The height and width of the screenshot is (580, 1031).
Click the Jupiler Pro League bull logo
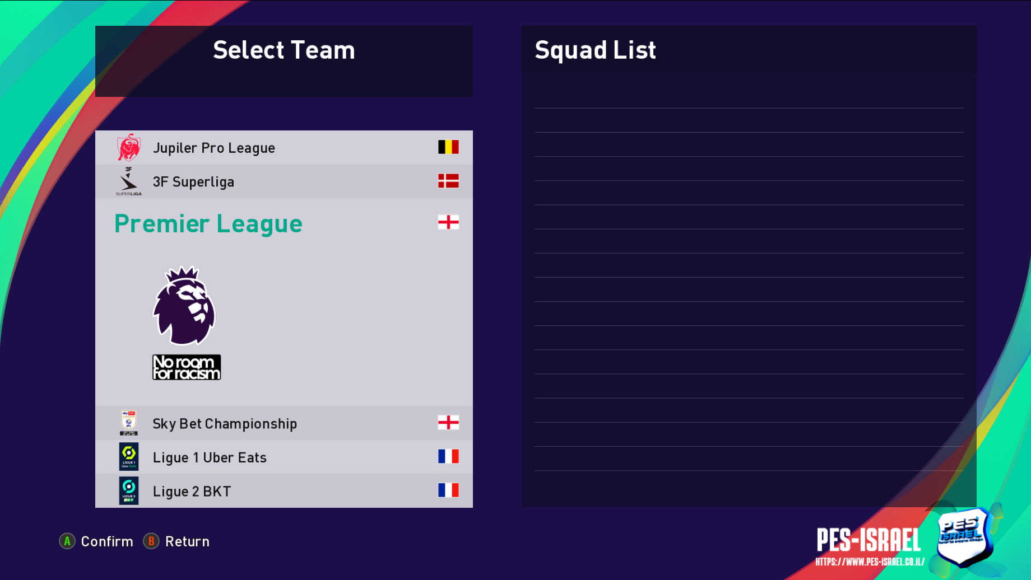pos(129,147)
